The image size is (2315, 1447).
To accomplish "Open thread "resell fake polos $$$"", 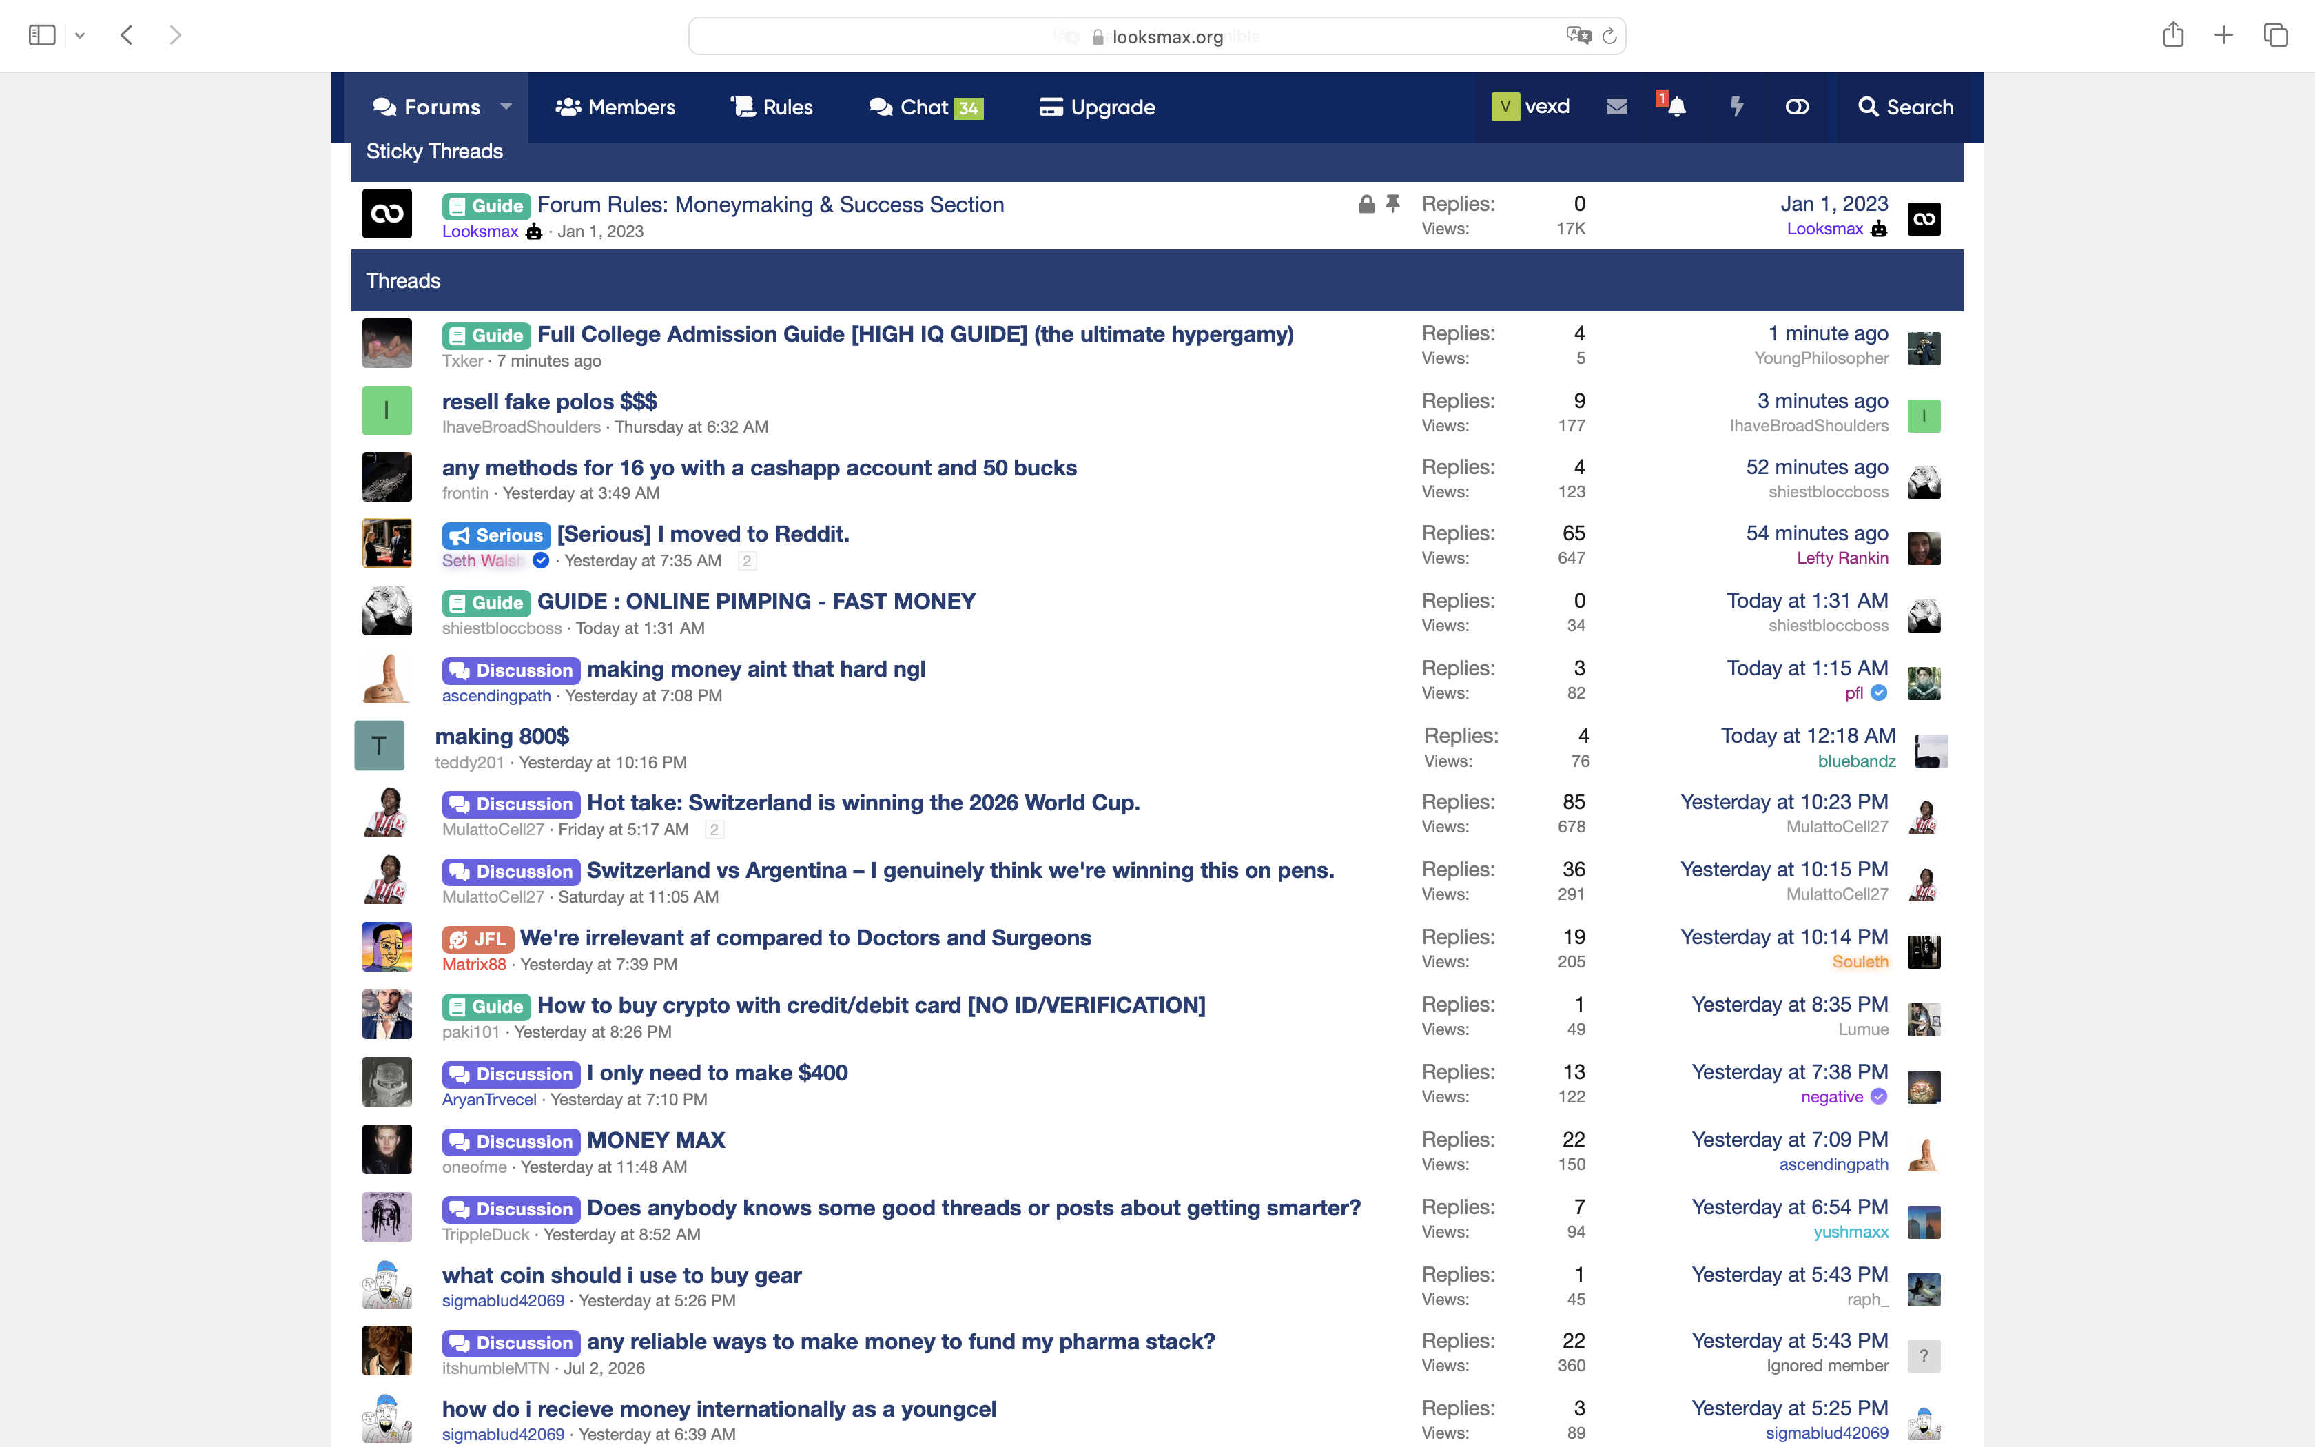I will click(549, 401).
